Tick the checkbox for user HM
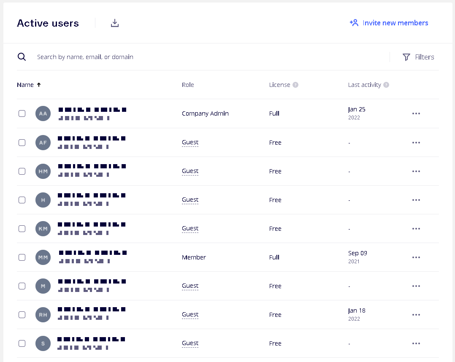Viewport: 455px width, 362px height. pos(22,171)
